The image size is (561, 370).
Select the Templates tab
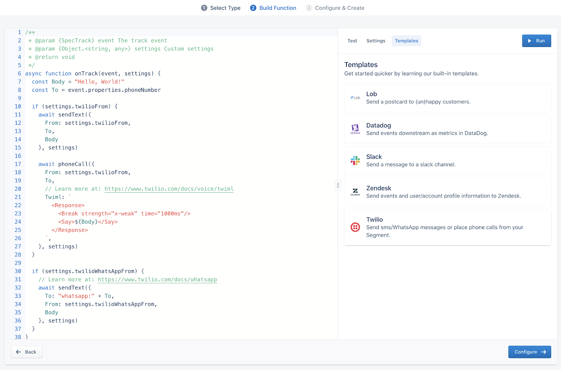pyautogui.click(x=406, y=41)
